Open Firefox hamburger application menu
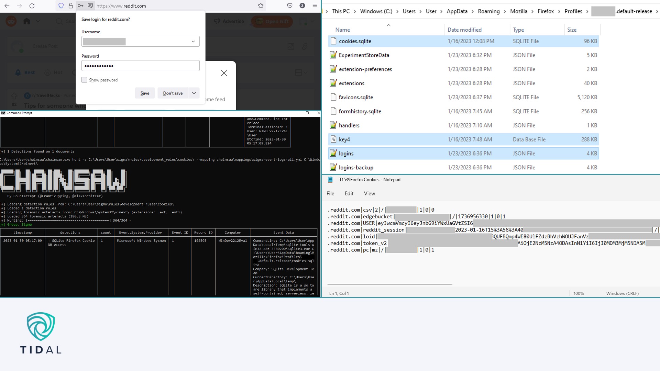660x371 pixels. pyautogui.click(x=315, y=6)
